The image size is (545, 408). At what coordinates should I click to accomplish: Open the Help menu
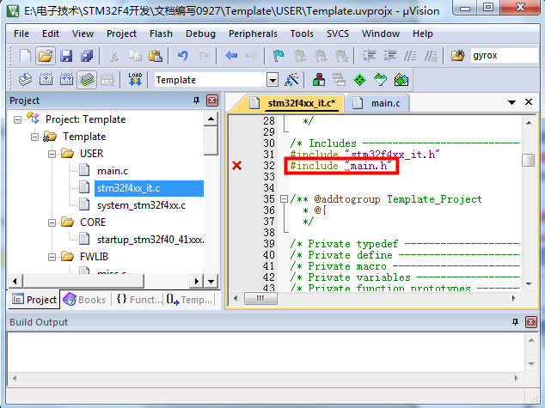pos(423,33)
